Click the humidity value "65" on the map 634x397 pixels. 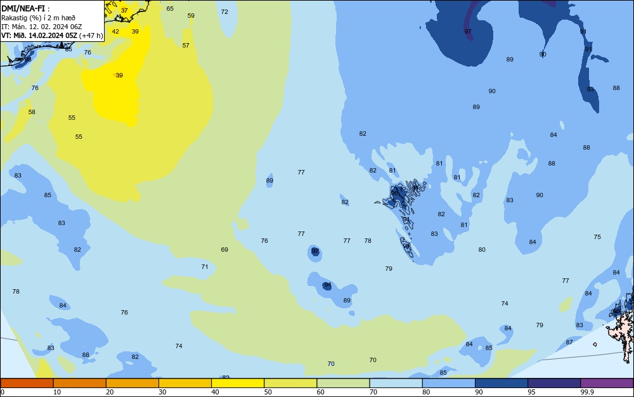pyautogui.click(x=170, y=8)
